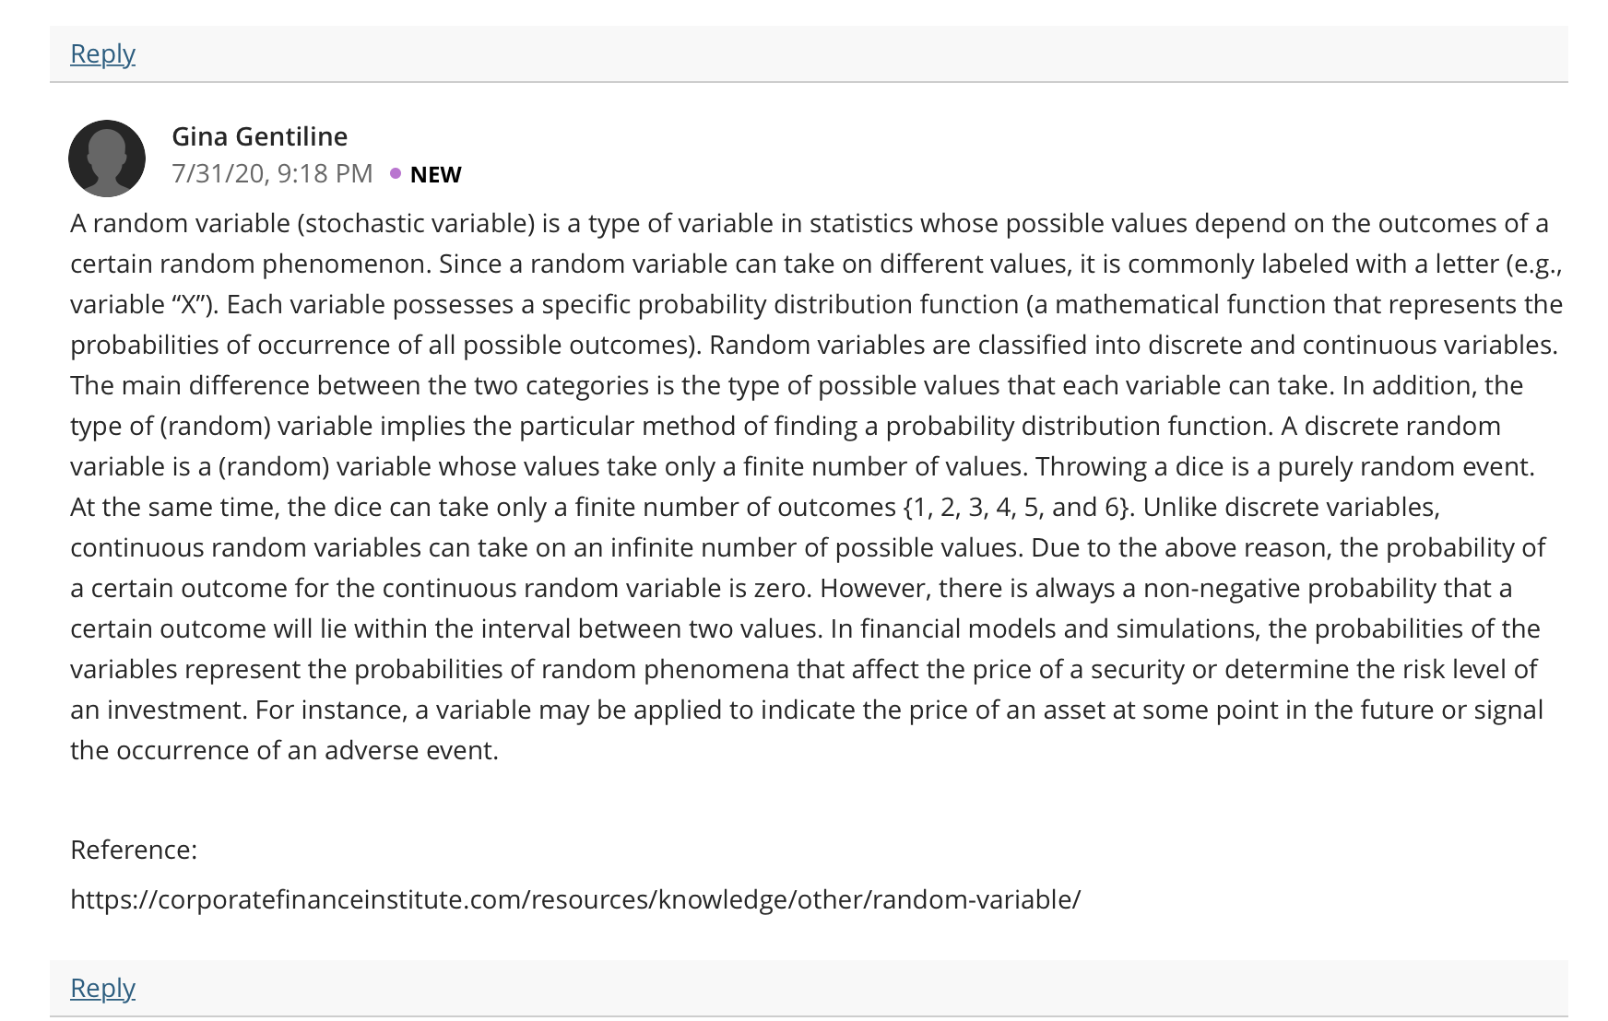Viewport: 1608px width, 1021px height.
Task: Click the corporatefinanceinstitute.com reference URL
Action: tap(575, 899)
